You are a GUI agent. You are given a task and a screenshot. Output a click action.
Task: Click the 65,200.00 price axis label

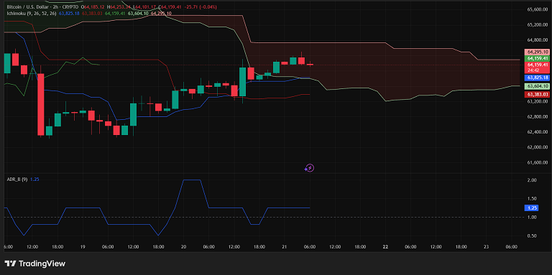pyautogui.click(x=537, y=25)
